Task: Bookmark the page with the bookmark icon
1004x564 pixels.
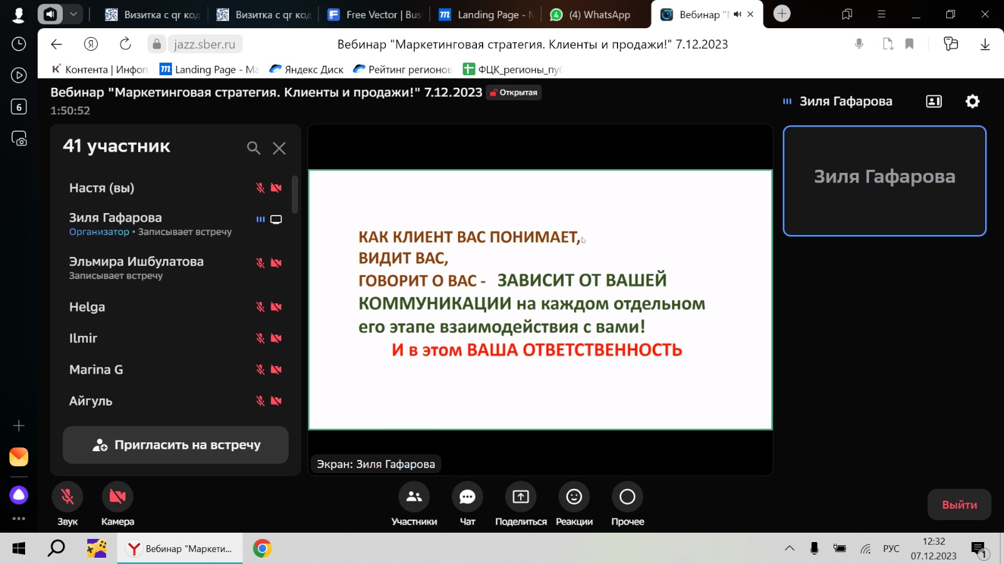Action: click(x=909, y=44)
